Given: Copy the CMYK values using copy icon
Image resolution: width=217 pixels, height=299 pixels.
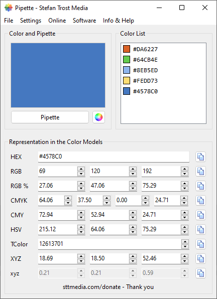Looking at the screenshot, I should (x=200, y=200).
